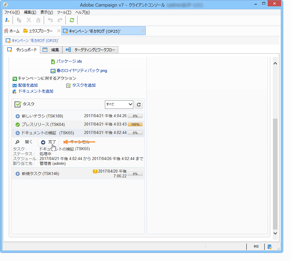Image resolution: width=291 pixels, height=261 pixels.
Task: Click the タスクを追加 link
Action: (x=84, y=85)
